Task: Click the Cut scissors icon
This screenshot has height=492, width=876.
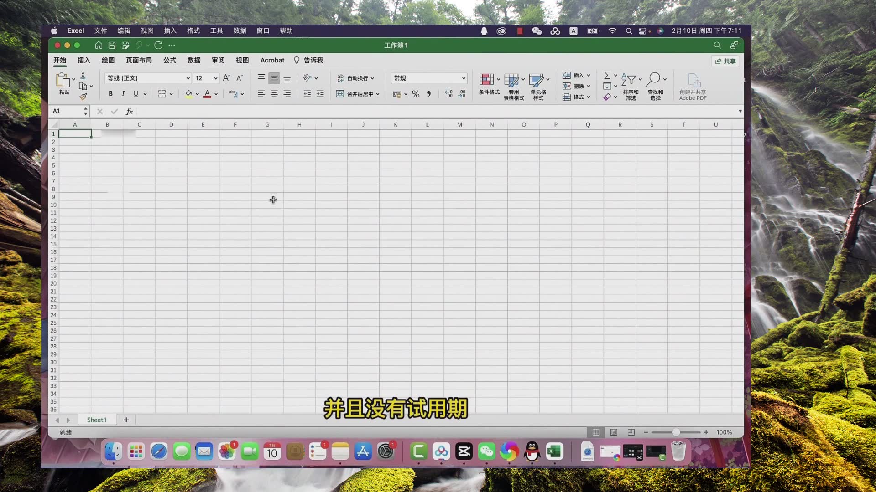Action: click(x=83, y=76)
